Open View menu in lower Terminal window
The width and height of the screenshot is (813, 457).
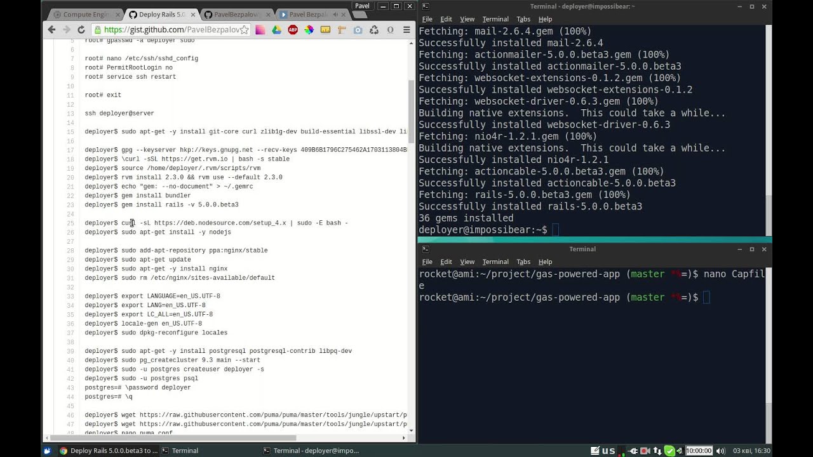click(467, 262)
